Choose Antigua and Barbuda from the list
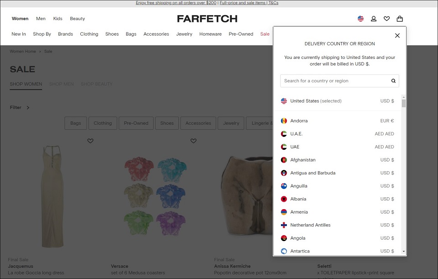 (x=338, y=173)
